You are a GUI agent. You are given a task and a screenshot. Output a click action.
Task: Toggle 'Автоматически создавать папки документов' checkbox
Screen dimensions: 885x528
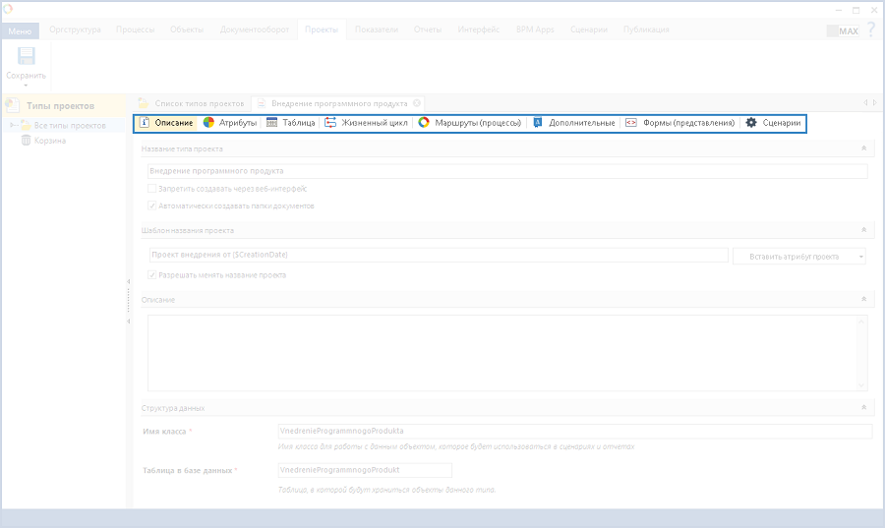click(x=151, y=205)
